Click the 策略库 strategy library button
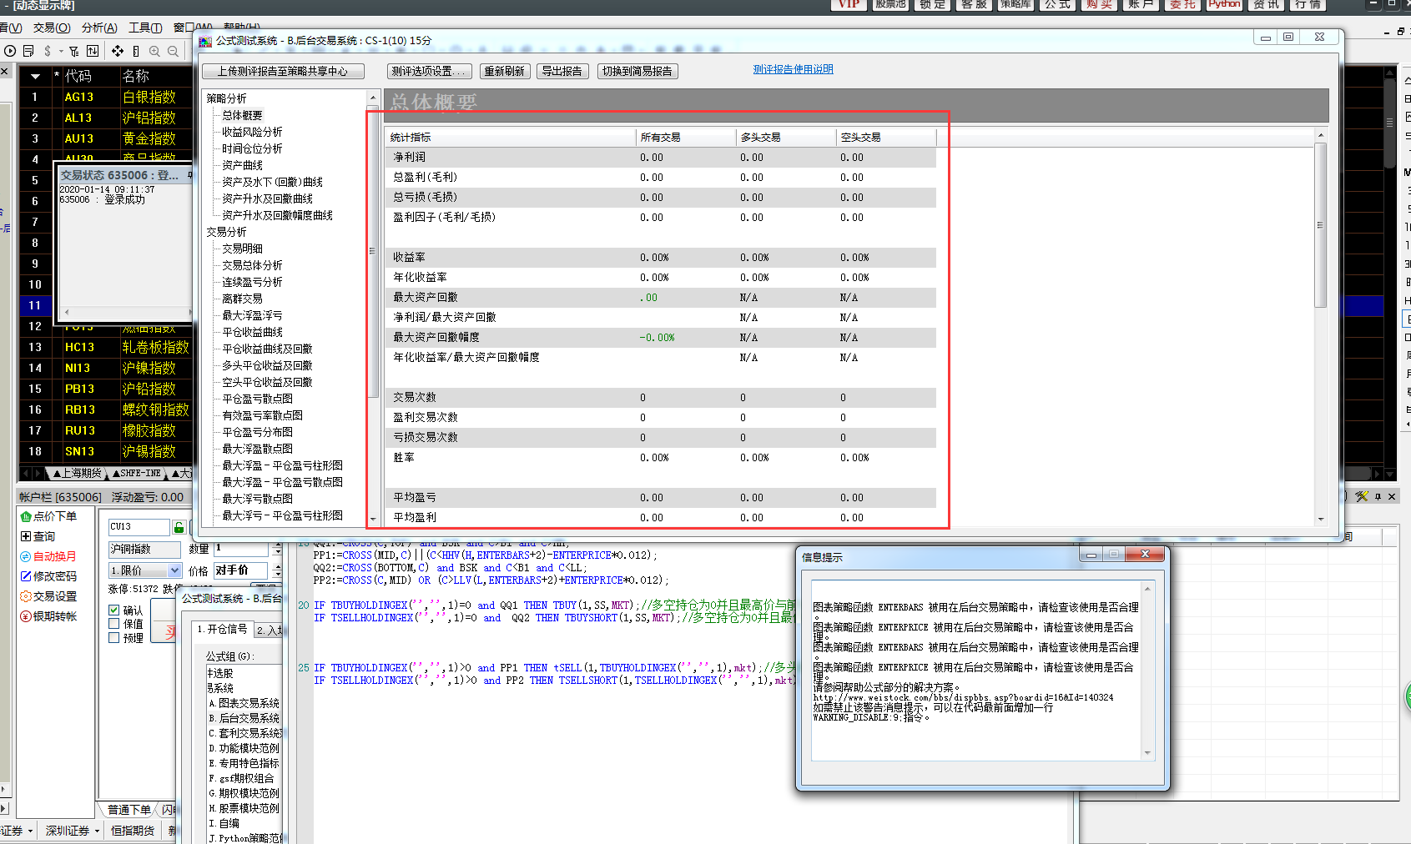Screen dimensions: 1411x844 pos(1015,4)
